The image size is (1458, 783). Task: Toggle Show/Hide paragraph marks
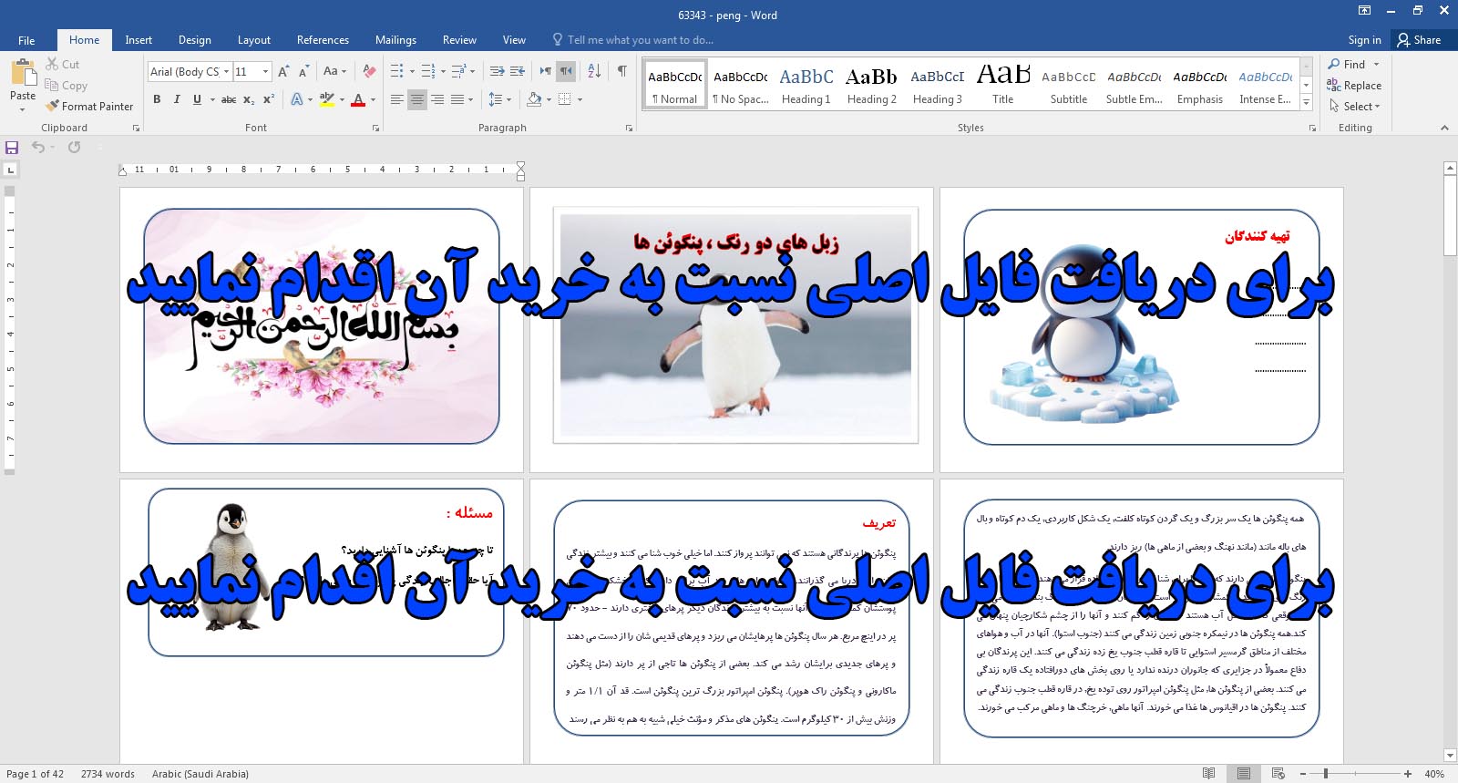point(621,71)
